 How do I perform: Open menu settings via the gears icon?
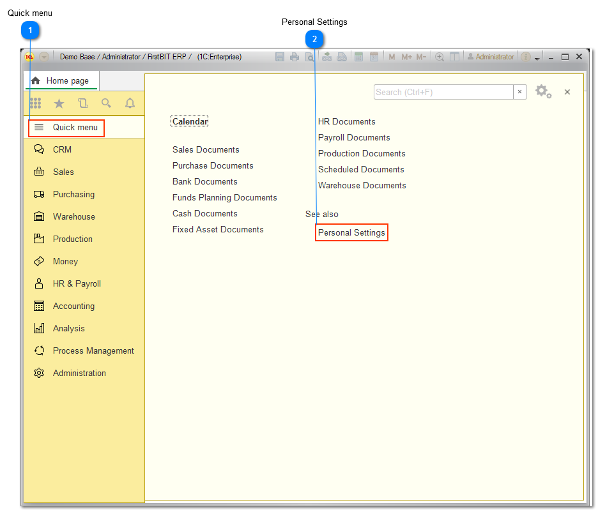click(544, 92)
